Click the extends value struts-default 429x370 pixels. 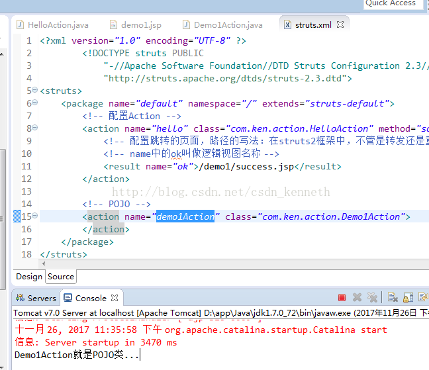click(x=348, y=103)
